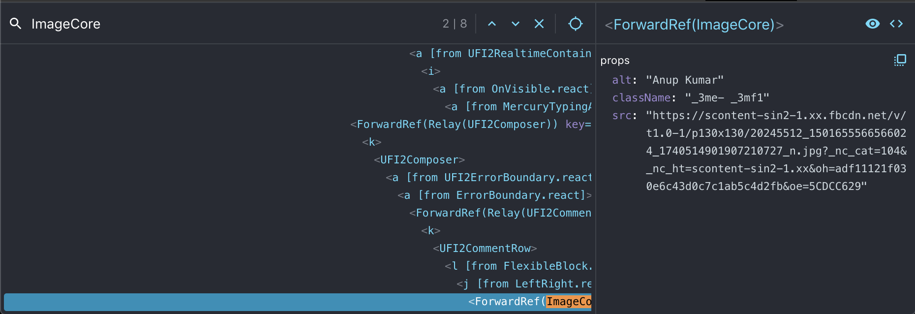Jump to next search match with down arrow
The image size is (915, 314).
click(515, 23)
